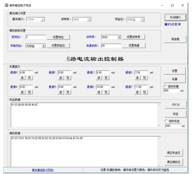This screenshot has width=192, height=174.
Task: Click the 接收数据 scrollbar up arrow
Action: (x=159, y=139)
